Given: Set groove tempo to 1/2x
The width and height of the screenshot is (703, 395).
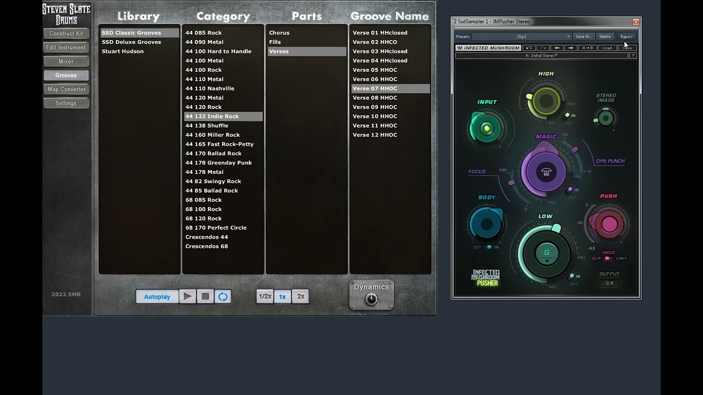Looking at the screenshot, I should [x=265, y=296].
